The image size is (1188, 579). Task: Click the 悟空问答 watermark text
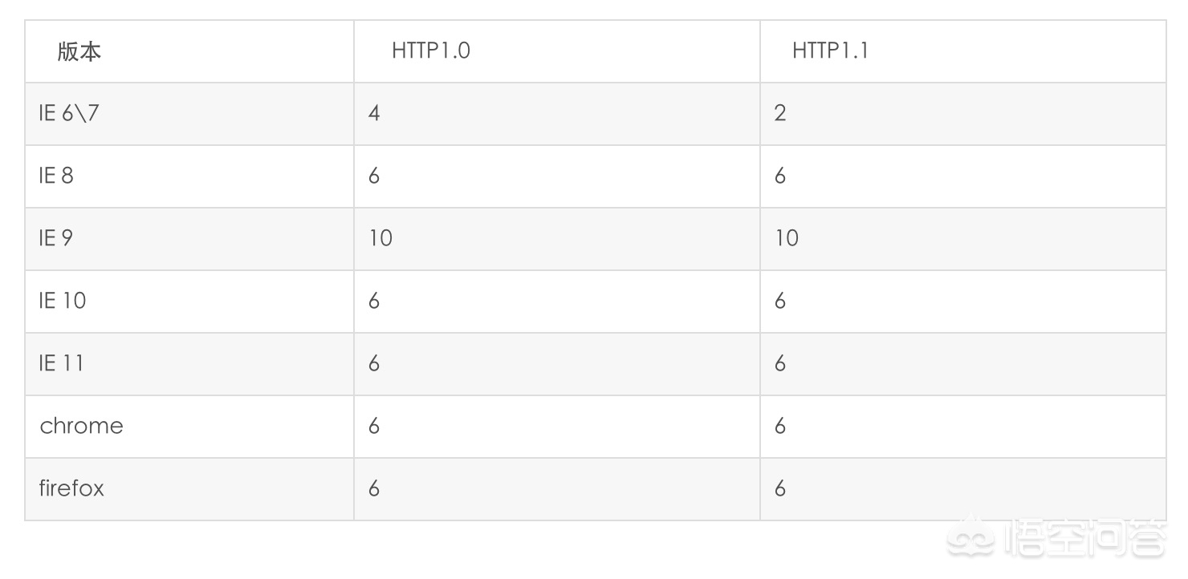click(x=1086, y=536)
